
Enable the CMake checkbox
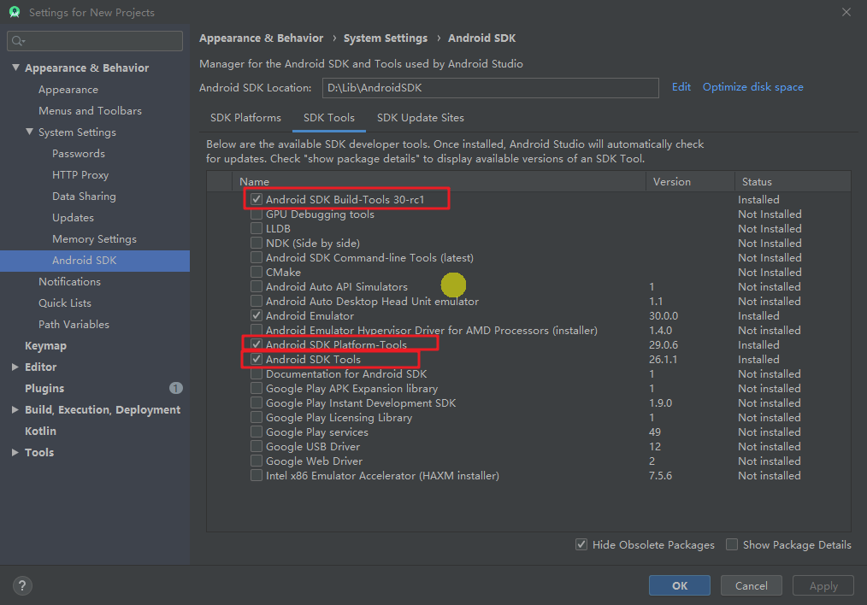256,272
